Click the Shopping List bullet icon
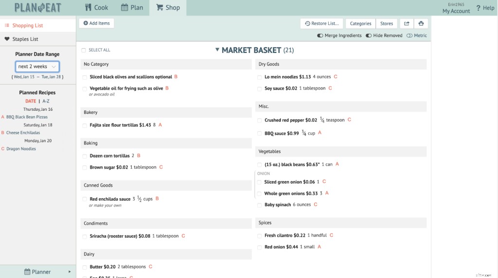This screenshot has width=498, height=278. 7,25
